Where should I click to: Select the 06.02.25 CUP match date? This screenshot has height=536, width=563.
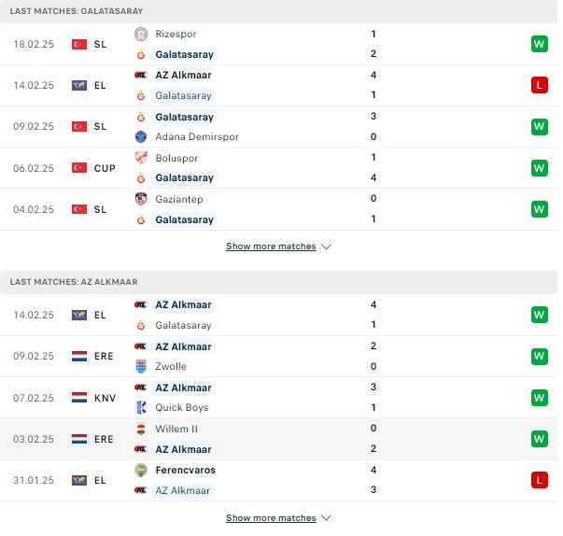34,168
